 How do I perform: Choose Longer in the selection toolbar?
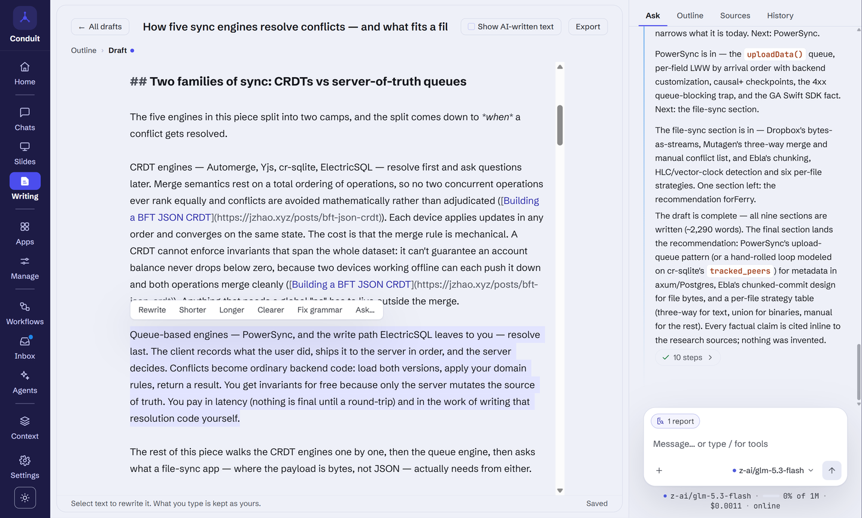click(x=232, y=310)
